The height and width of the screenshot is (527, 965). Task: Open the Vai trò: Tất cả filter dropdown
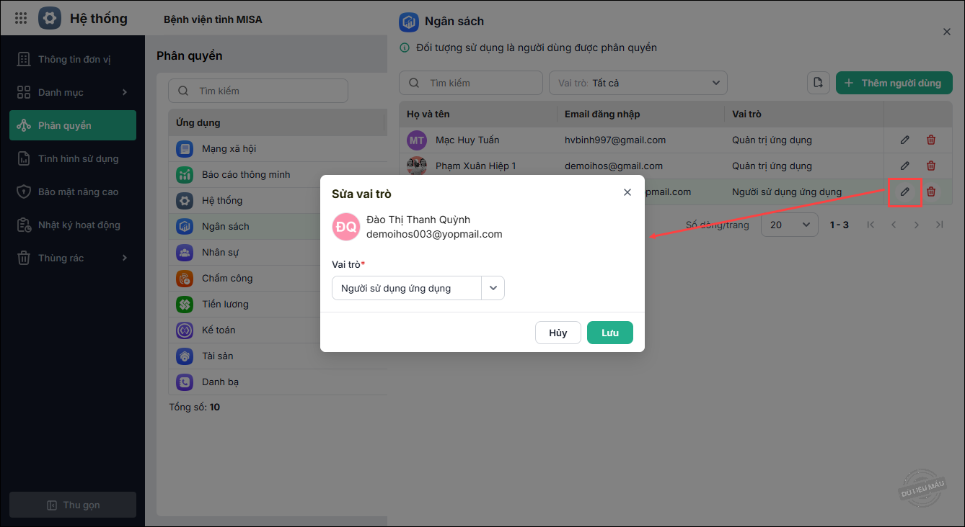coord(638,83)
